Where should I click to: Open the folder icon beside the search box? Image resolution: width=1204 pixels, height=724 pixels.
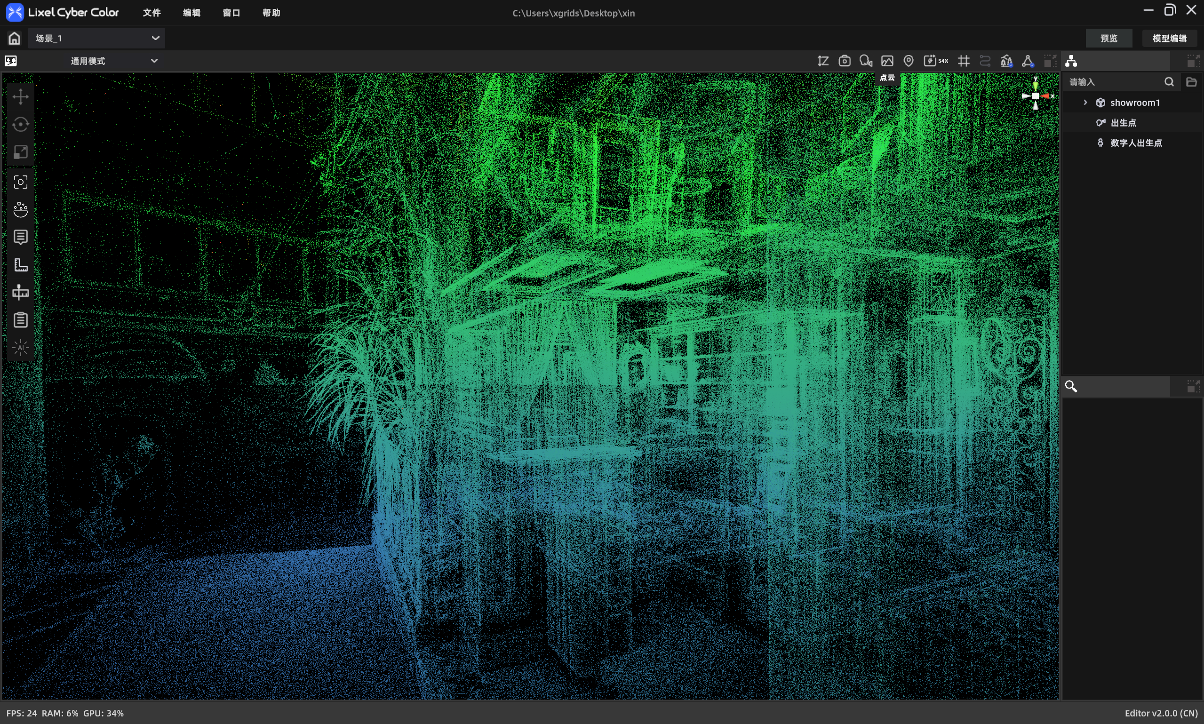(x=1191, y=81)
